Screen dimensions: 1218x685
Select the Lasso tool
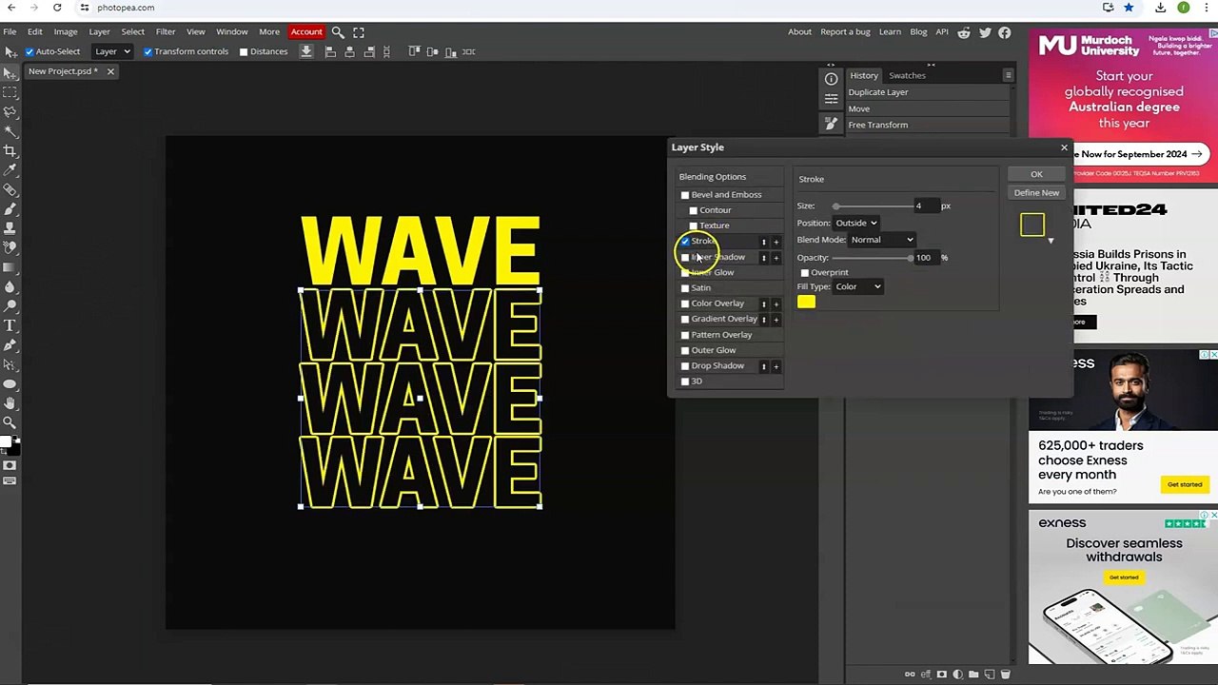point(10,111)
